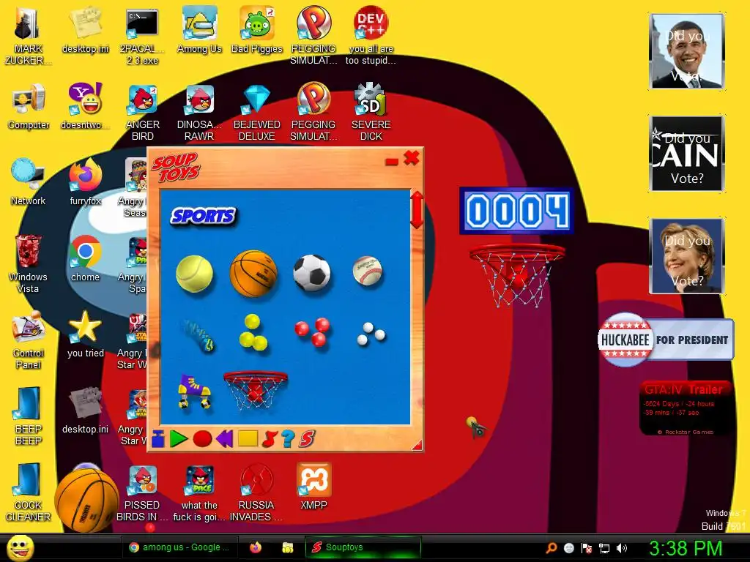This screenshot has height=562, width=750.
Task: Click the large basketball on the desktop
Action: pos(86,500)
